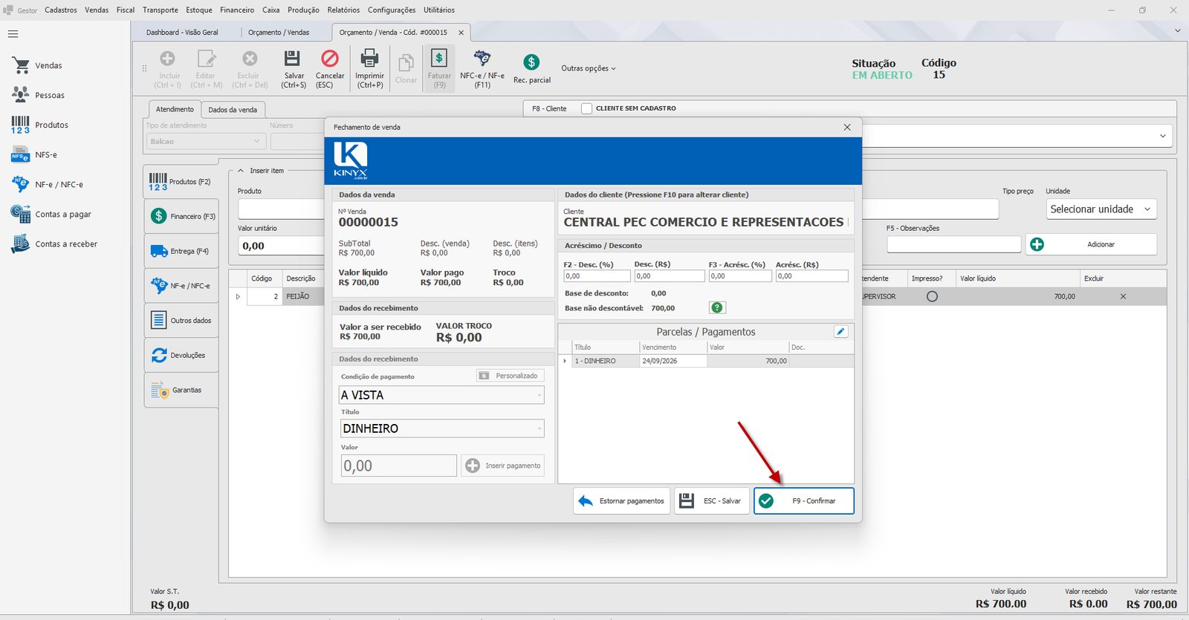Toggle the hamburger sidebar menu
The height and width of the screenshot is (620, 1189).
tap(13, 34)
